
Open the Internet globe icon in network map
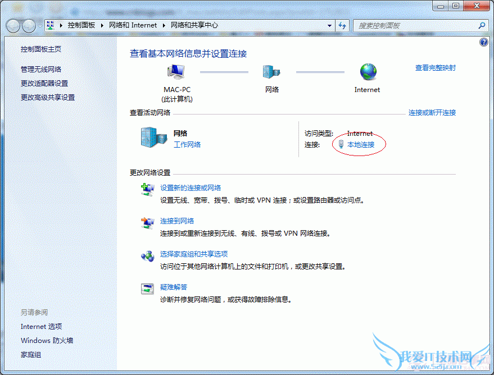click(x=367, y=72)
